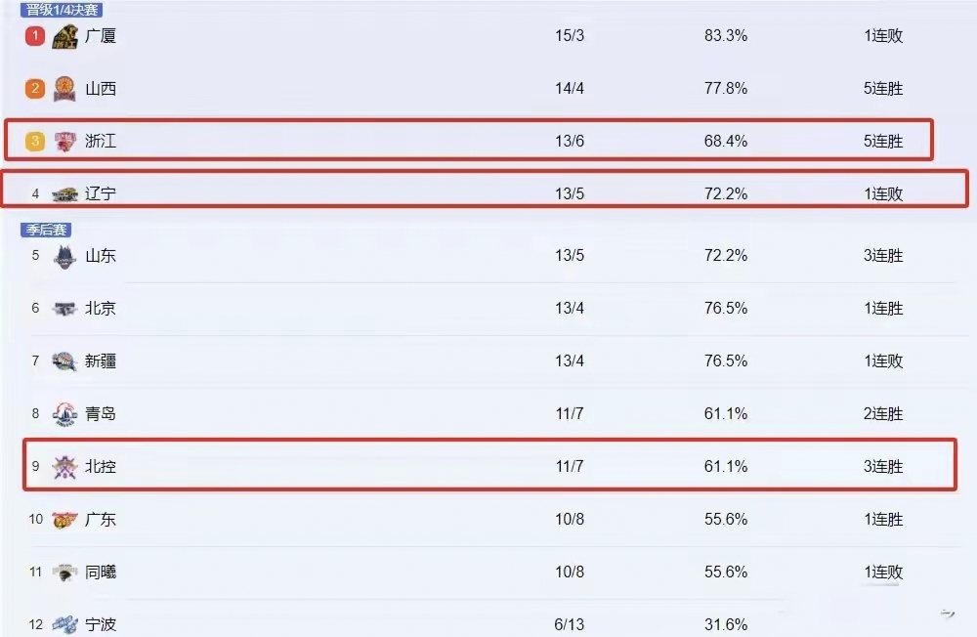Open the 宁波 team name link
Image resolution: width=977 pixels, height=637 pixels.
101,624
